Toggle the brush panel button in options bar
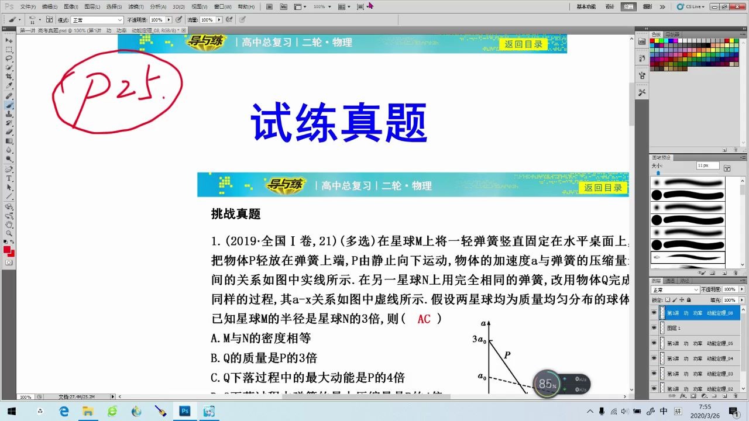This screenshot has height=421, width=749. click(x=49, y=19)
